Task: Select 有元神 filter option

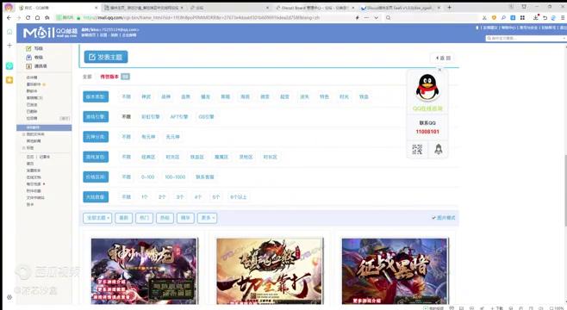Action: [x=148, y=137]
